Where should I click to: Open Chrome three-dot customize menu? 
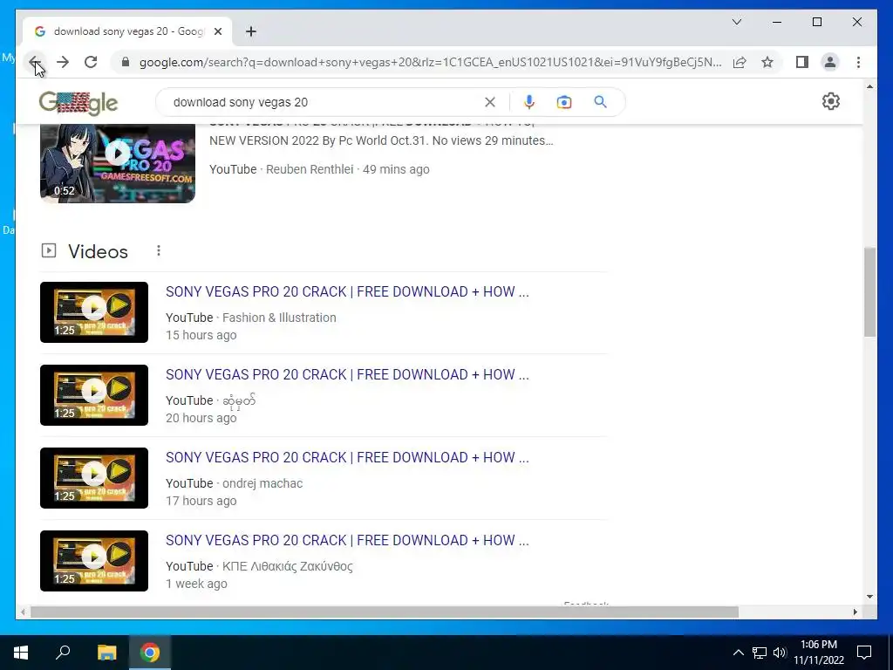[x=858, y=62]
